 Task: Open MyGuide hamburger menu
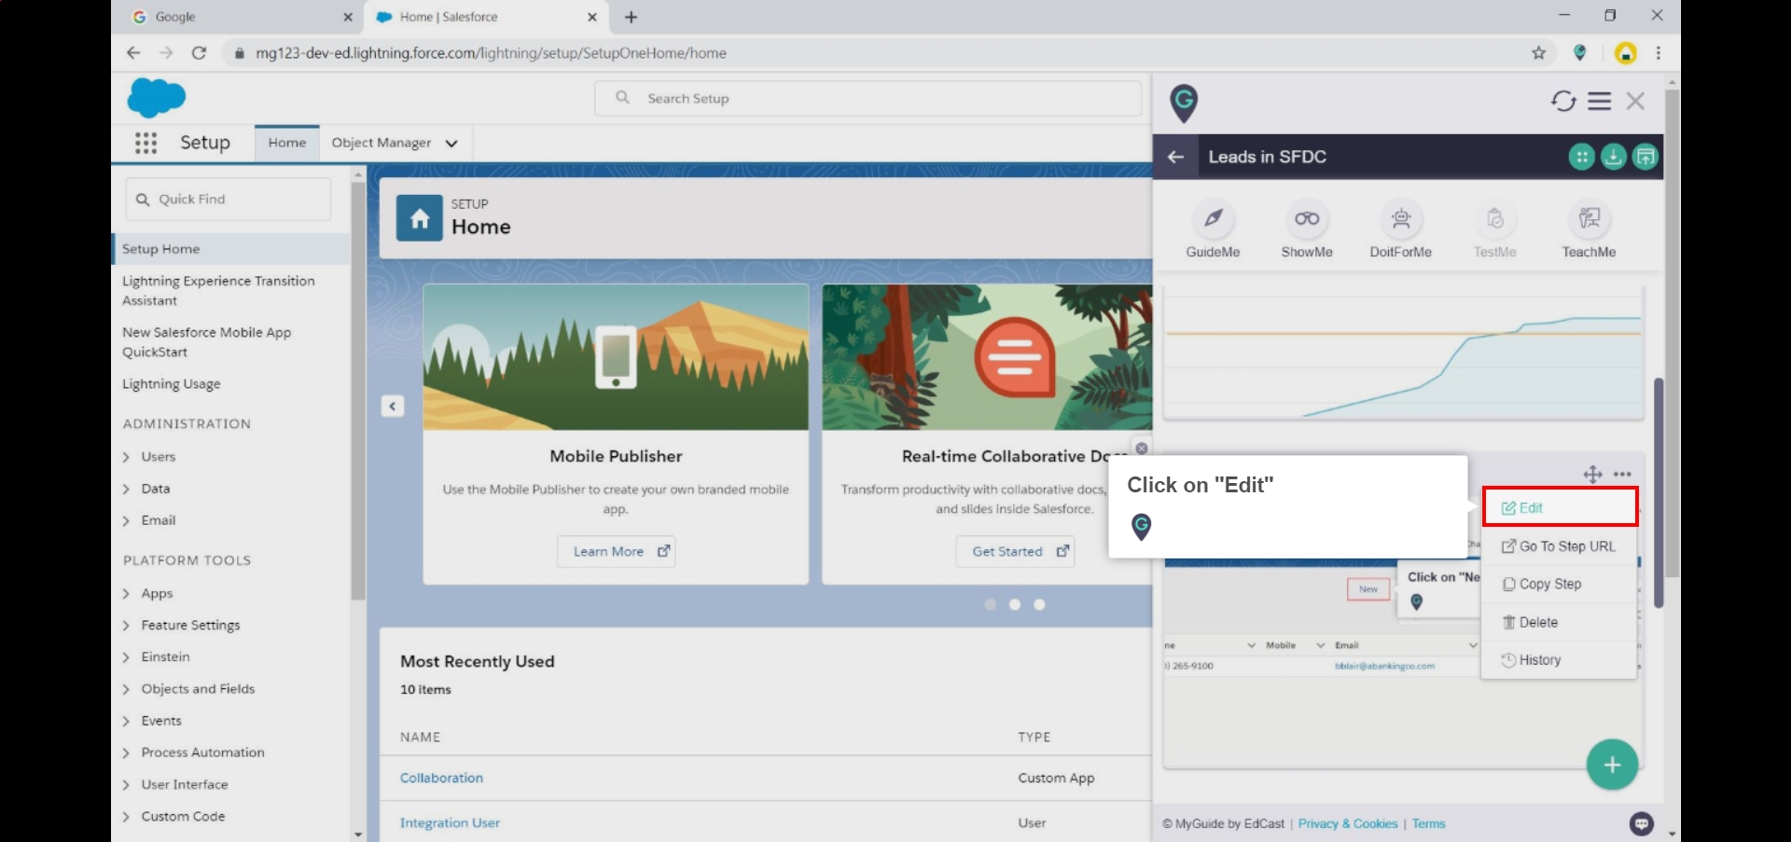(x=1600, y=101)
